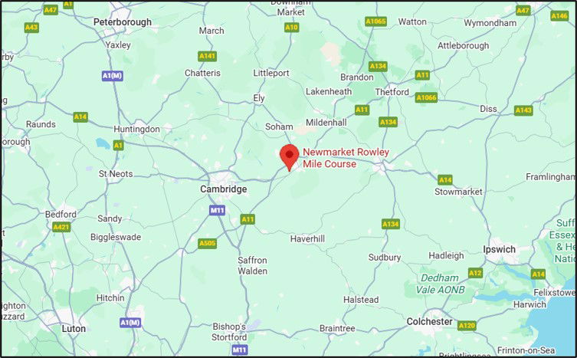
Task: Click the A421 shield near Bedford
Action: [61, 227]
